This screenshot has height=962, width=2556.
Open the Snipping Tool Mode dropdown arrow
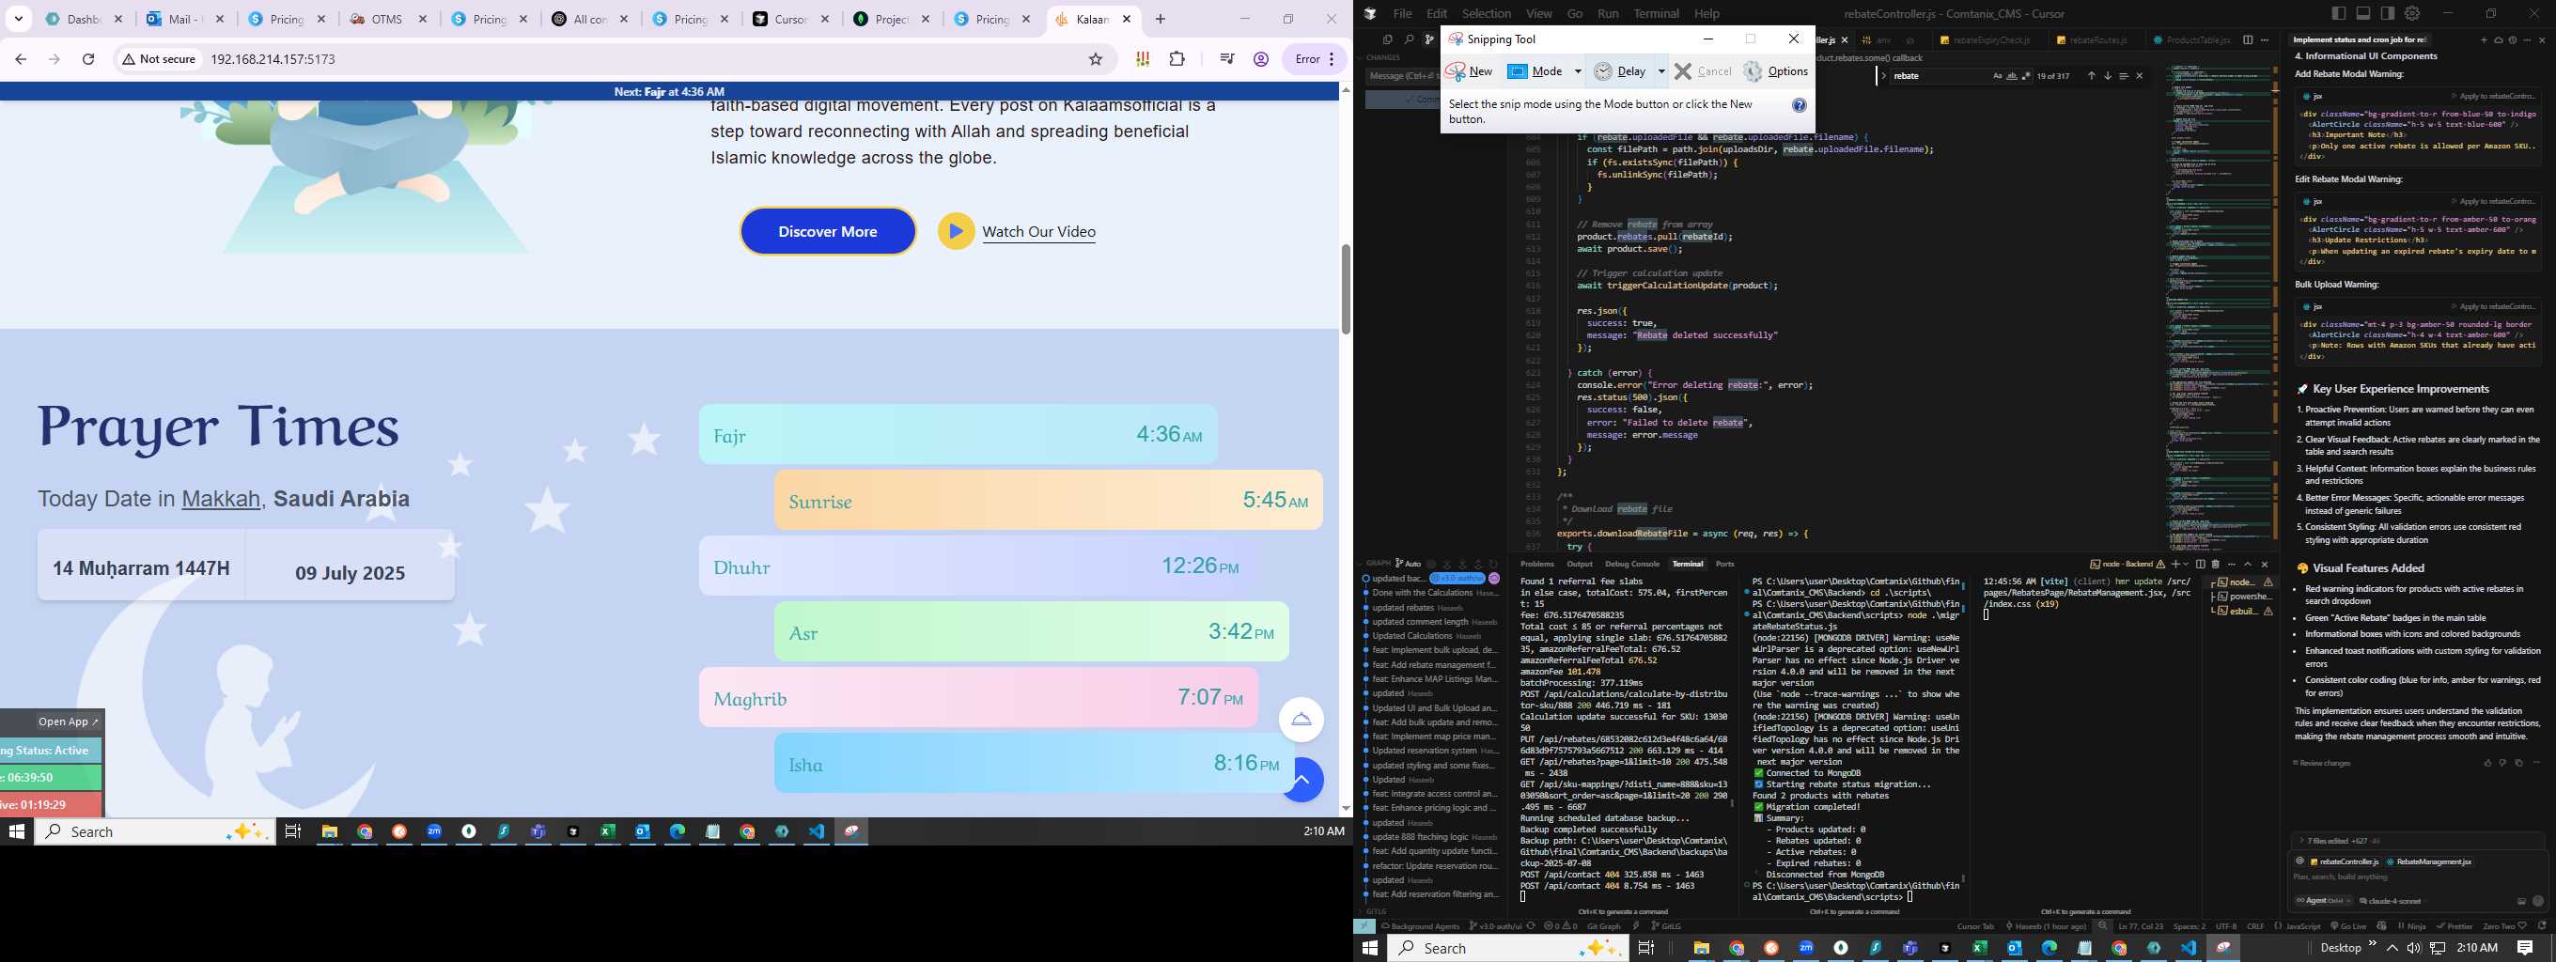(1578, 71)
